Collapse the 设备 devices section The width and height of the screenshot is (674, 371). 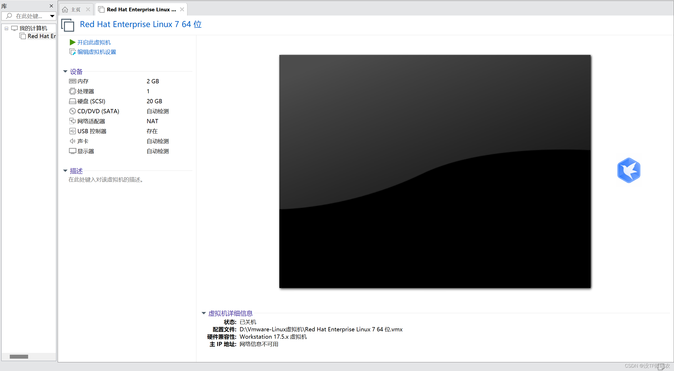tap(65, 71)
